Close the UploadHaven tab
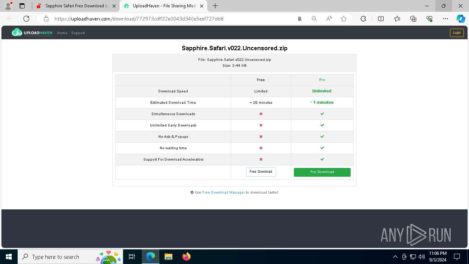The width and height of the screenshot is (469, 264). [x=202, y=6]
